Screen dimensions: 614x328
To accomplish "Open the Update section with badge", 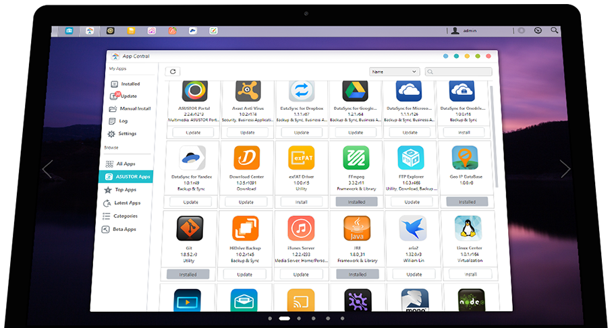I will (x=123, y=96).
